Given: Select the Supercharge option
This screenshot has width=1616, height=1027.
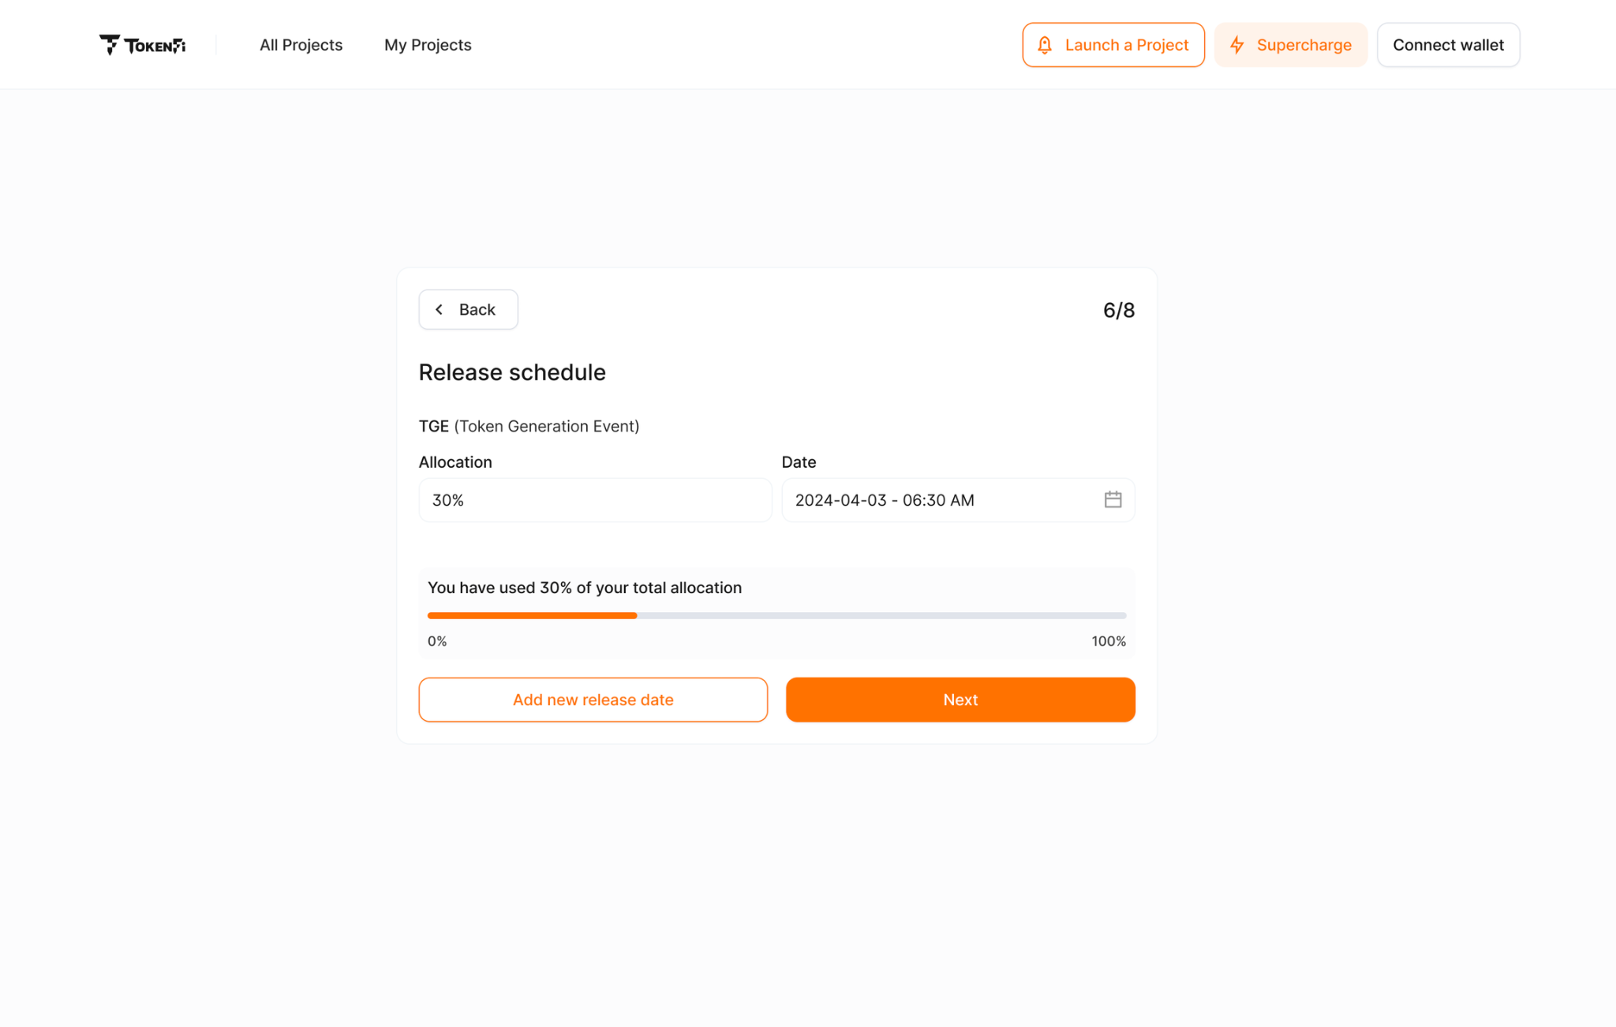Looking at the screenshot, I should 1291,44.
